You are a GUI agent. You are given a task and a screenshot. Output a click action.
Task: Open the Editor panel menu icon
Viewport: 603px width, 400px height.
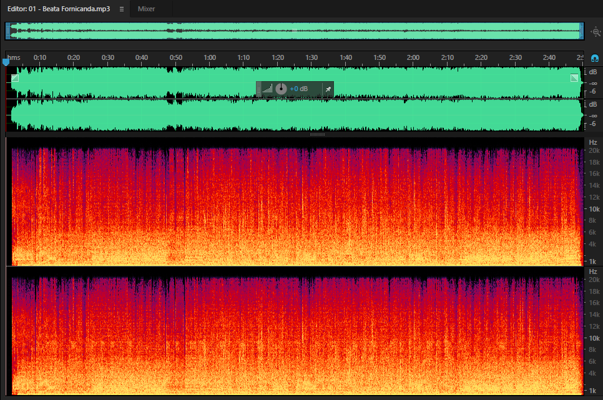point(122,9)
